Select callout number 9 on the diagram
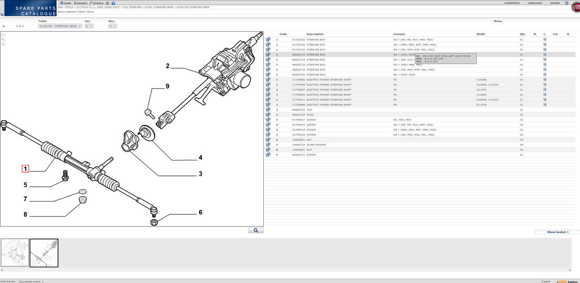 [x=167, y=86]
